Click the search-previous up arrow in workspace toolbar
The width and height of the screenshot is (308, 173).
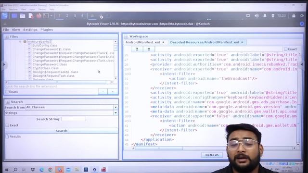coord(149,49)
